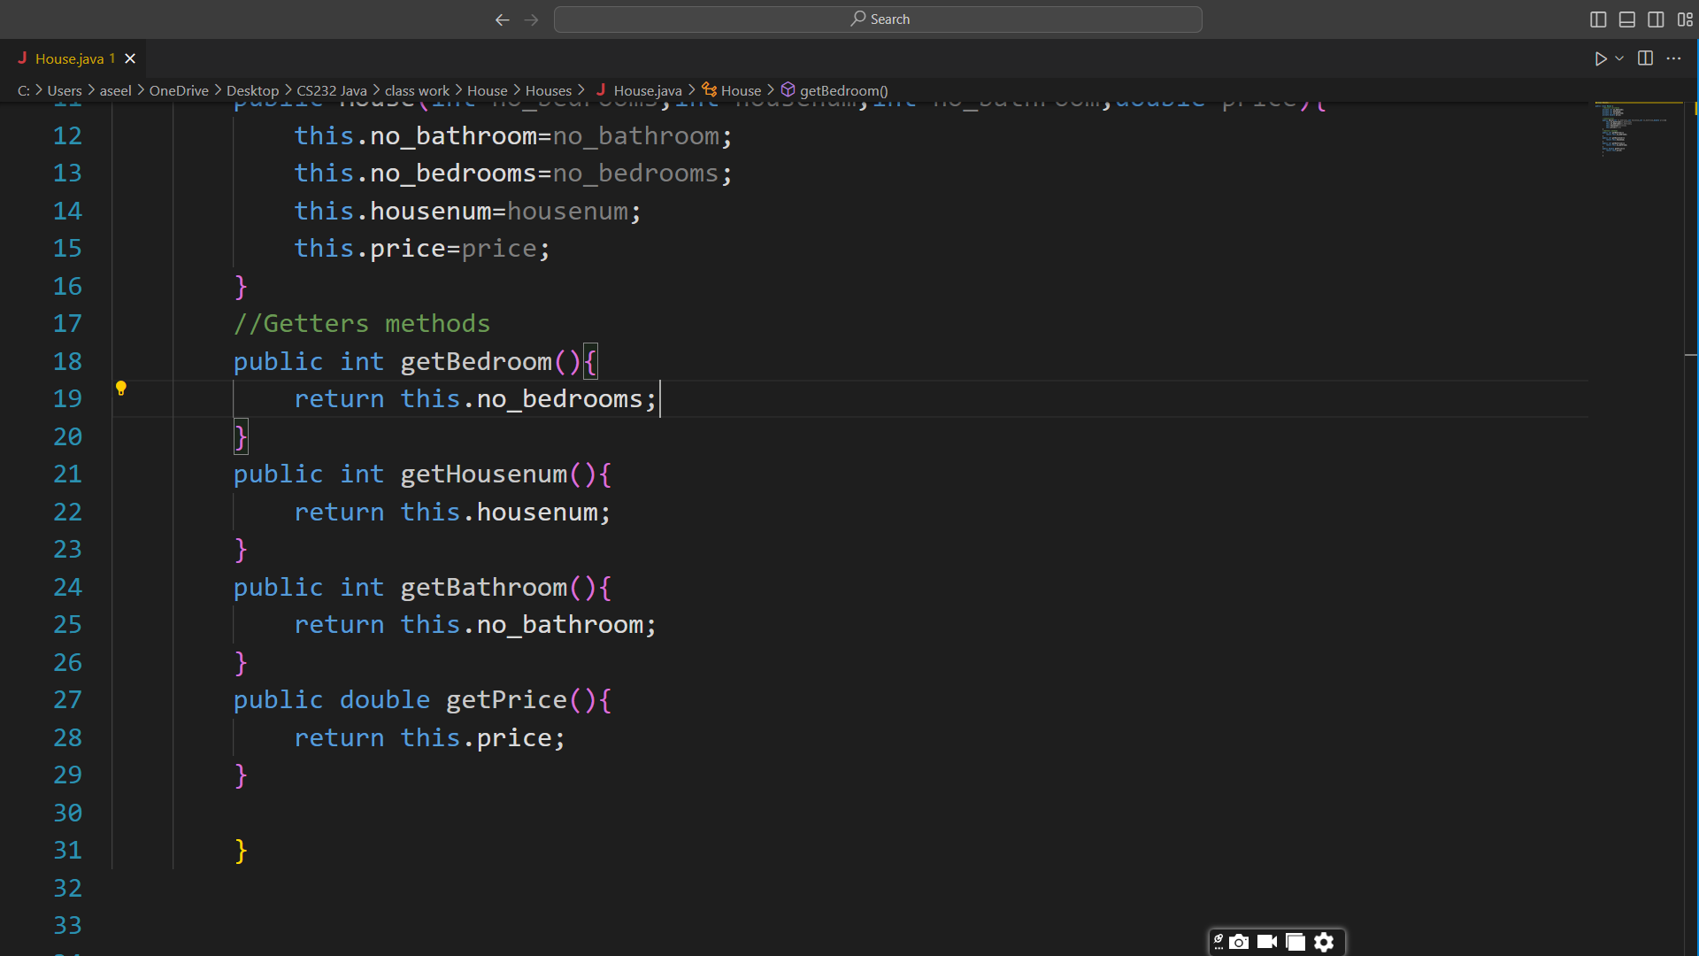1699x956 pixels.
Task: Close the House.java tab
Action: [x=130, y=58]
